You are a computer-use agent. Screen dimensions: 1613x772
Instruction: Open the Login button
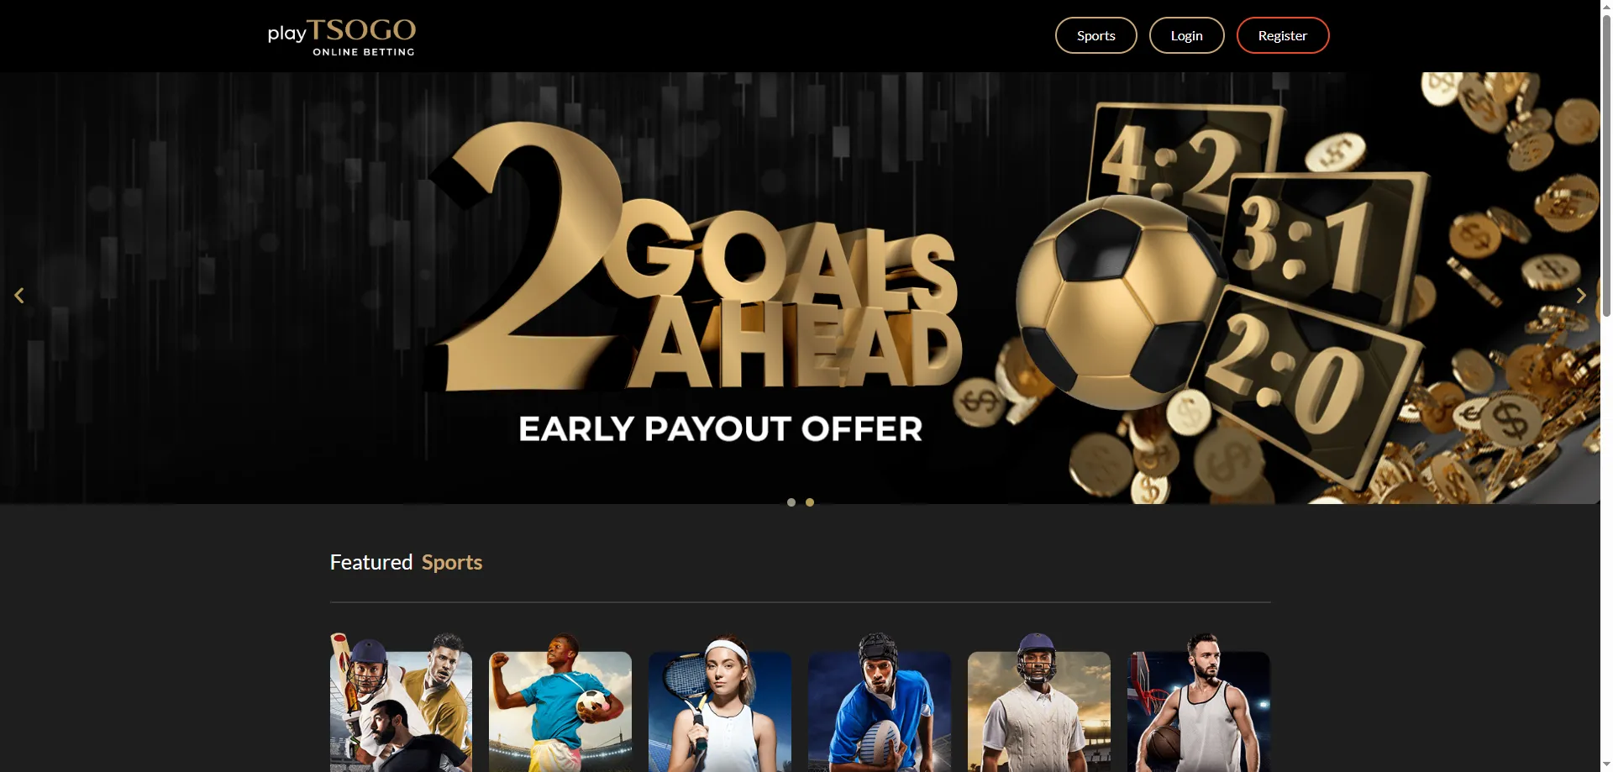click(1186, 35)
